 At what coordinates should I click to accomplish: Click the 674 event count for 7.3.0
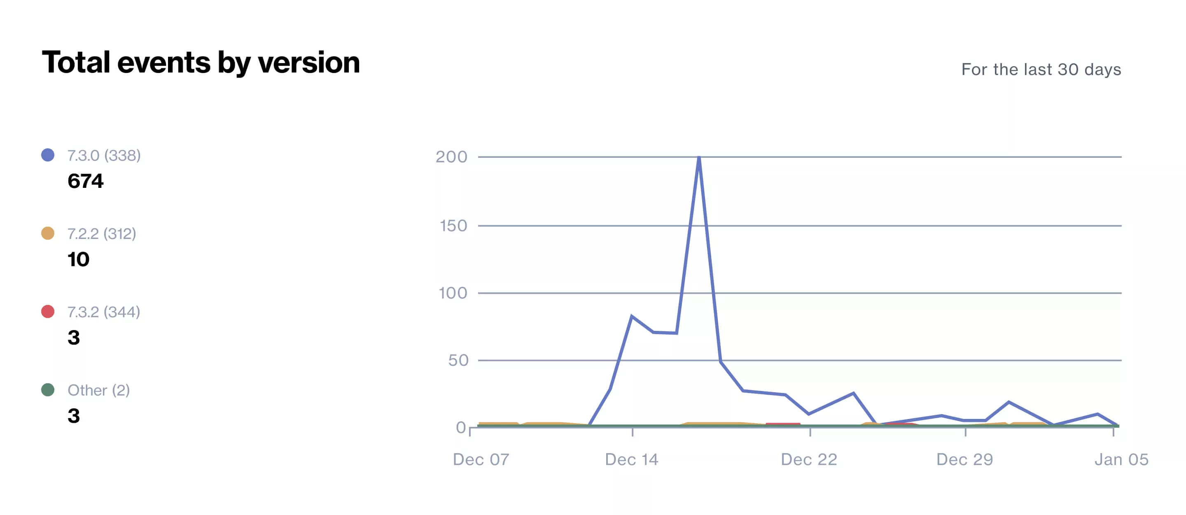tap(86, 181)
